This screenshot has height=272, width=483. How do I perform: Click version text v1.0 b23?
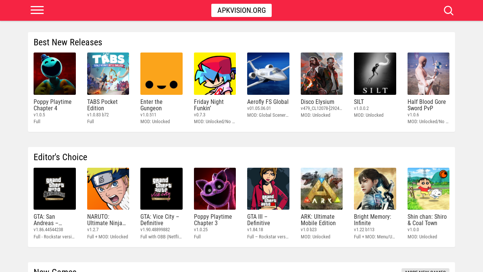tap(309, 230)
